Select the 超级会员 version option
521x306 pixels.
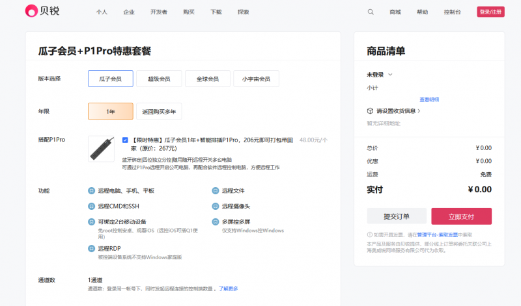coord(159,79)
